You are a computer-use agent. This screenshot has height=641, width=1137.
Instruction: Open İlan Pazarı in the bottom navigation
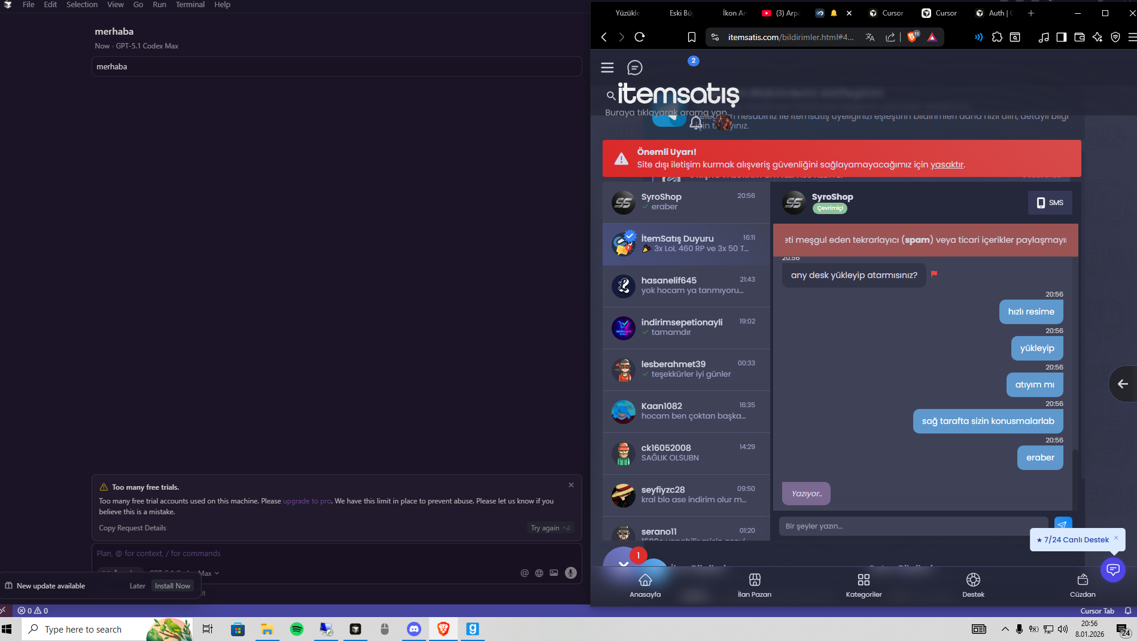(x=755, y=585)
